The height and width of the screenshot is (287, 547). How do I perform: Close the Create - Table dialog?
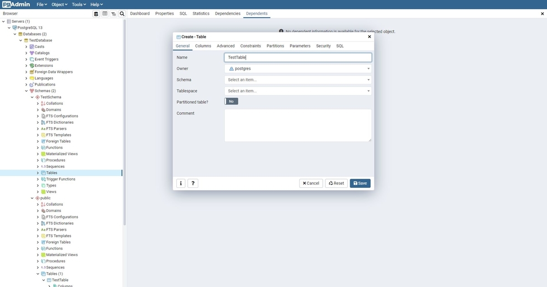369,37
